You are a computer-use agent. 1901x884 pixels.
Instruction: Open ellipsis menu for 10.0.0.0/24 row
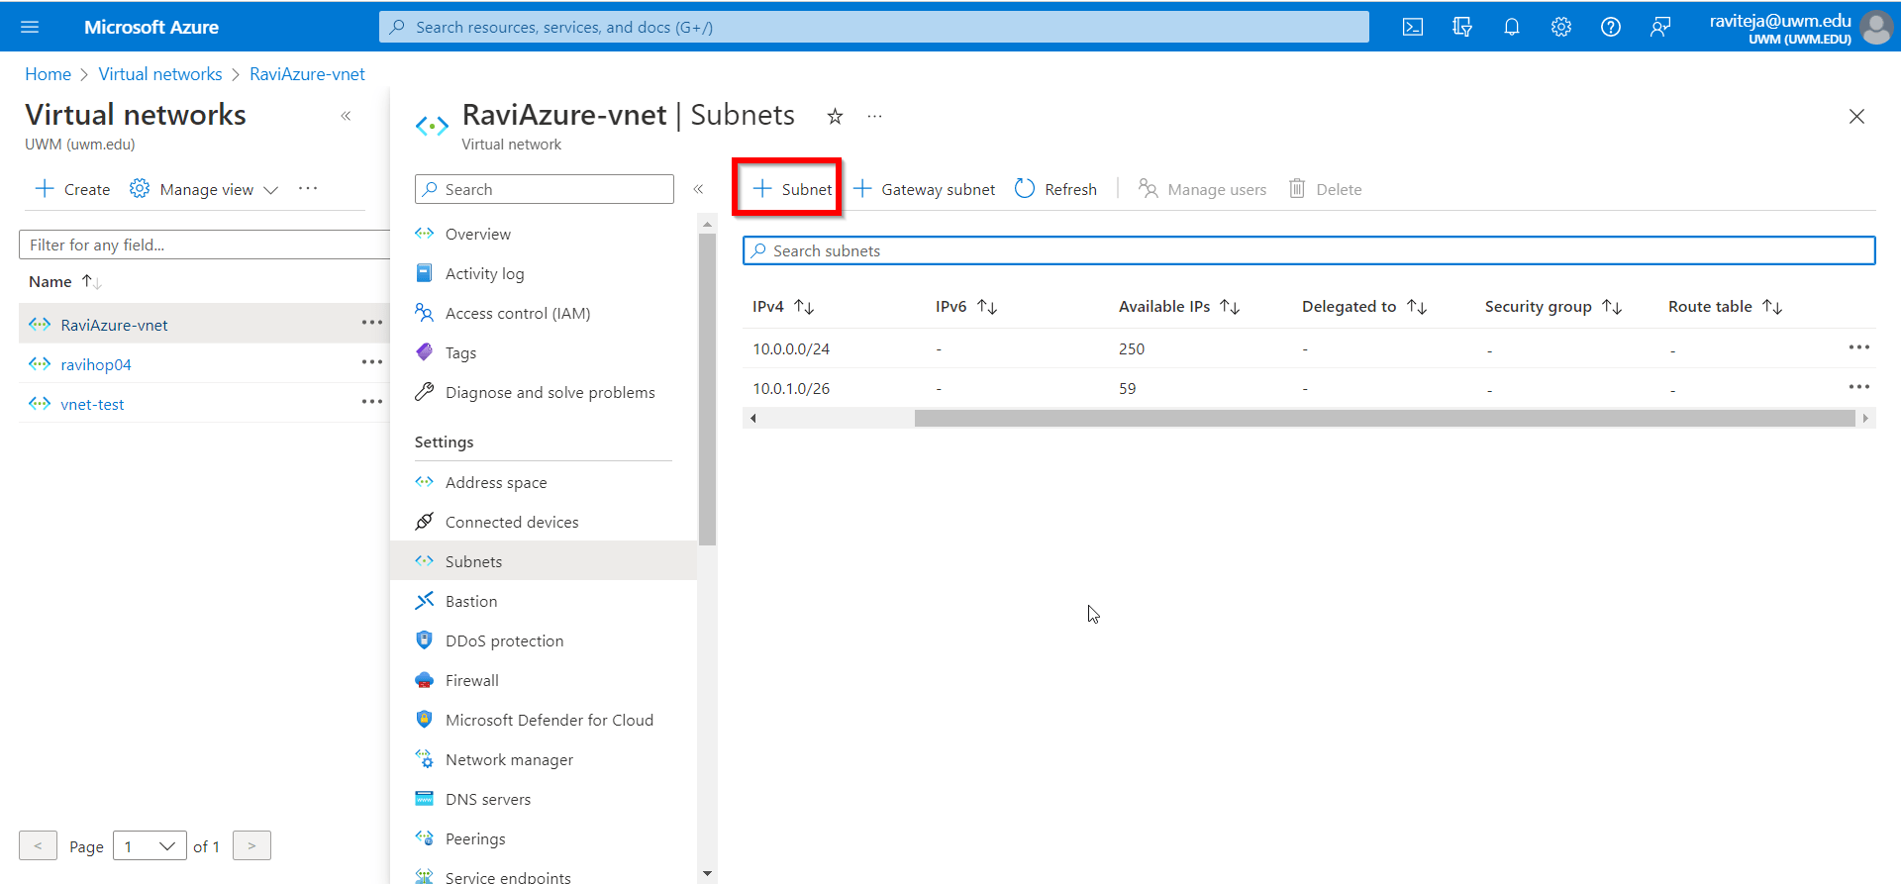[x=1858, y=347]
